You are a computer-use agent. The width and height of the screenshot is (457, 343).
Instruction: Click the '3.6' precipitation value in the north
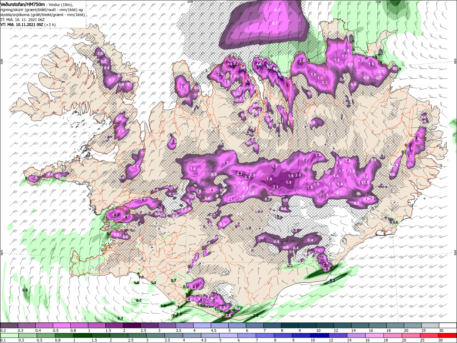tap(230, 64)
